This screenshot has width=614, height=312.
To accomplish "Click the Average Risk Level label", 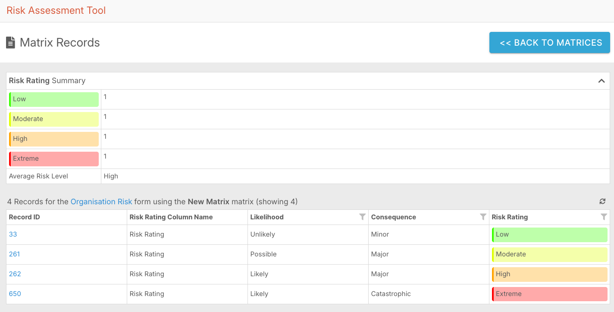I will coord(38,176).
